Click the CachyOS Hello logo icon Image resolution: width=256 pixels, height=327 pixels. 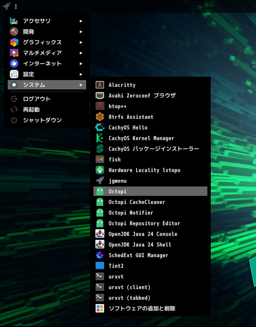point(100,127)
